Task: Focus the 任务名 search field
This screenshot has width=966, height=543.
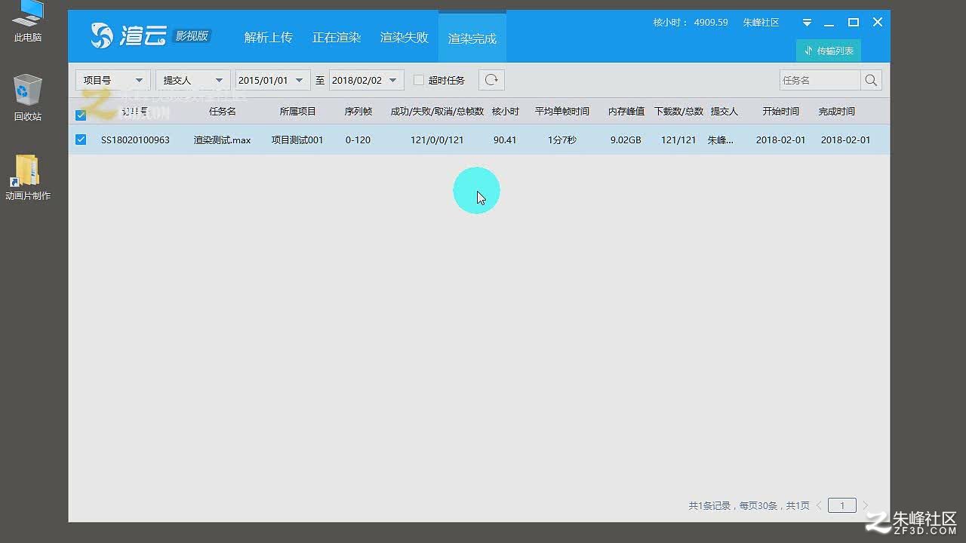Action: pyautogui.click(x=820, y=80)
